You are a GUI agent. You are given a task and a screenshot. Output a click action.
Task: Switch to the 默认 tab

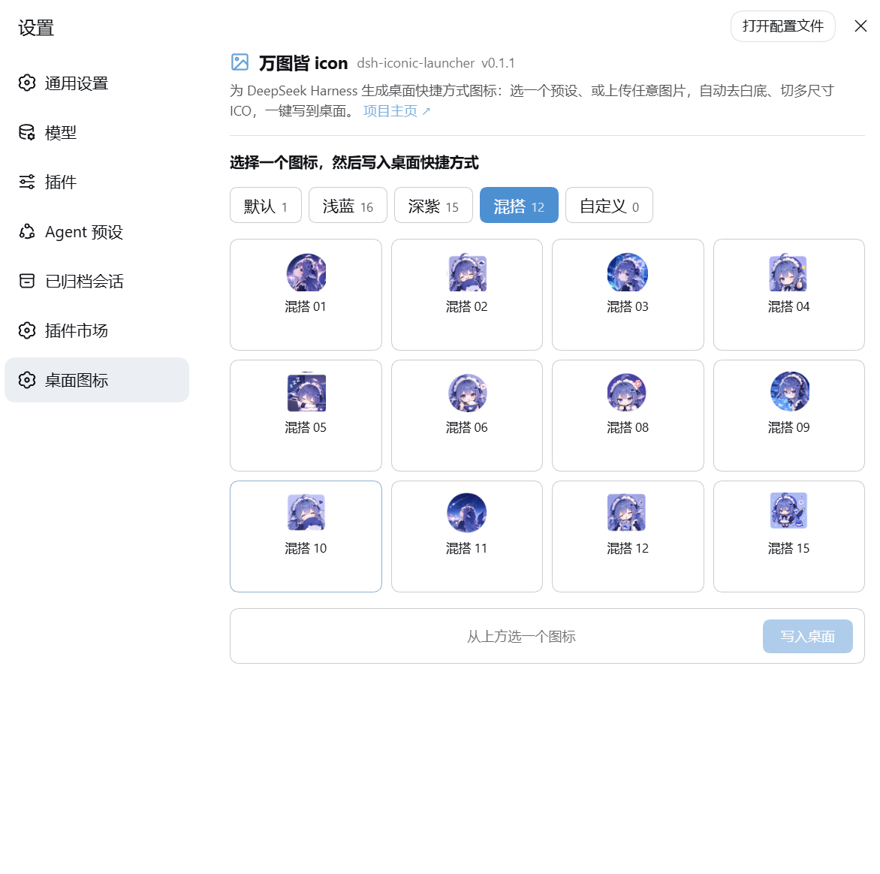[x=266, y=206]
